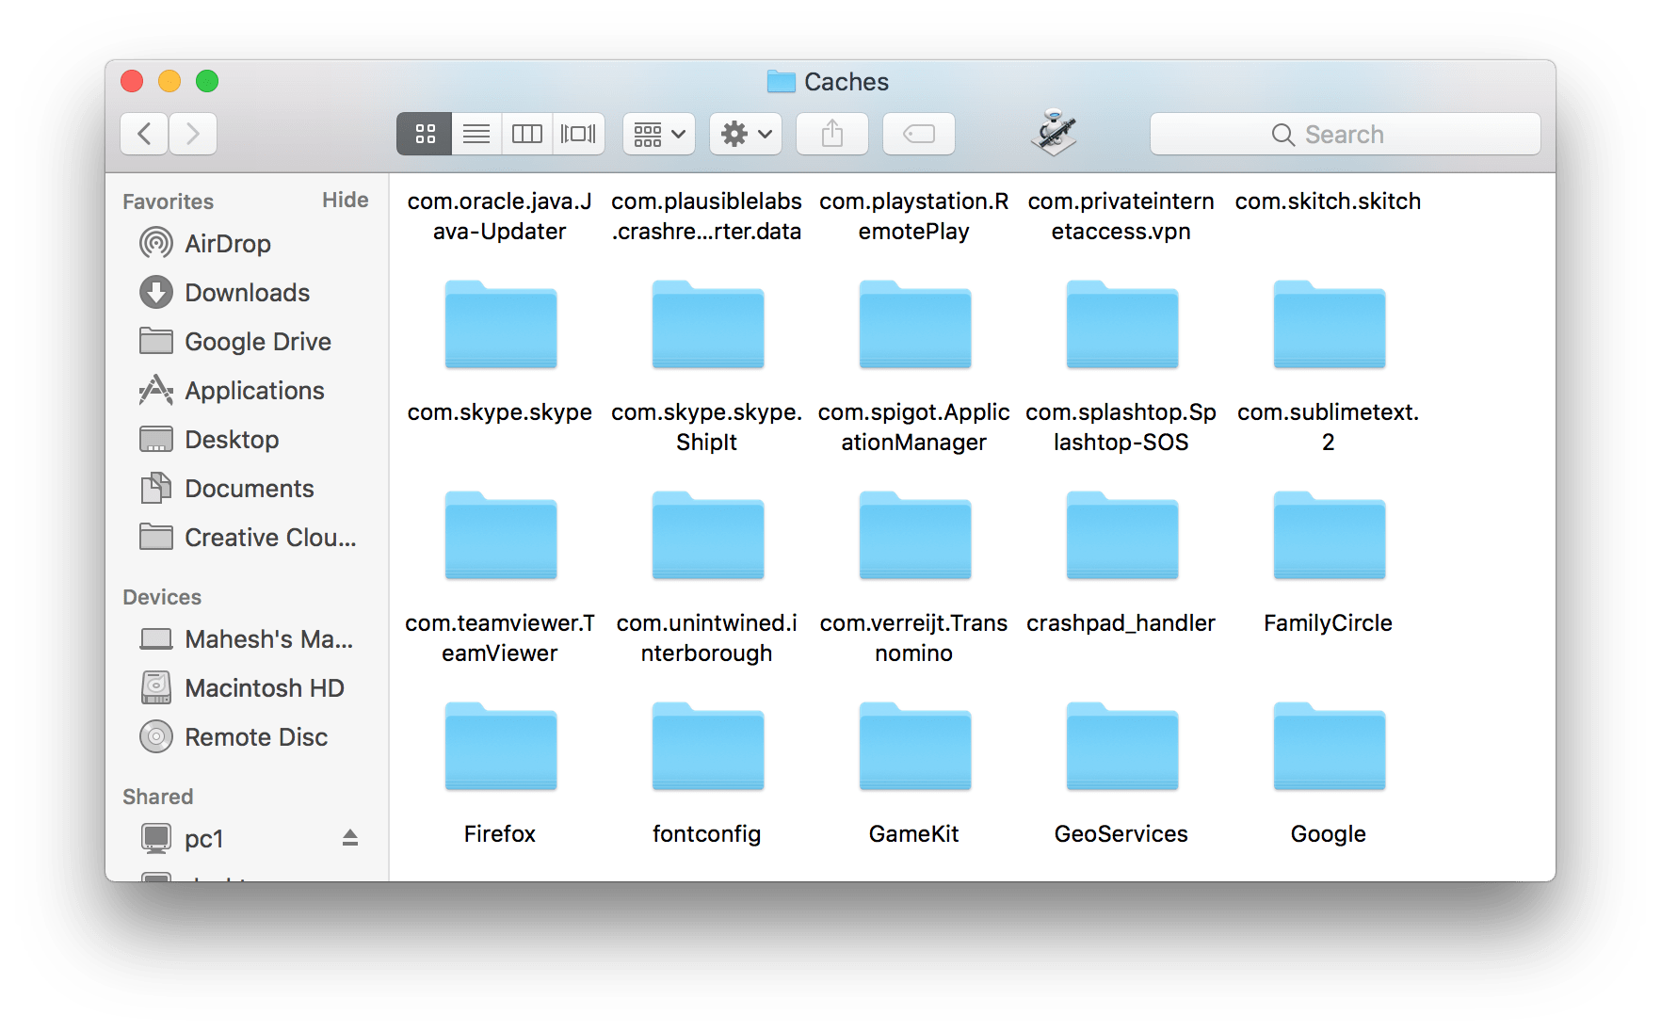Click the Edit Tags button
Image resolution: width=1661 pixels, height=1032 pixels.
[919, 134]
